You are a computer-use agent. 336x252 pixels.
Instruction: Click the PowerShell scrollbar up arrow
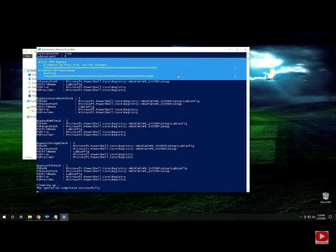coord(248,53)
